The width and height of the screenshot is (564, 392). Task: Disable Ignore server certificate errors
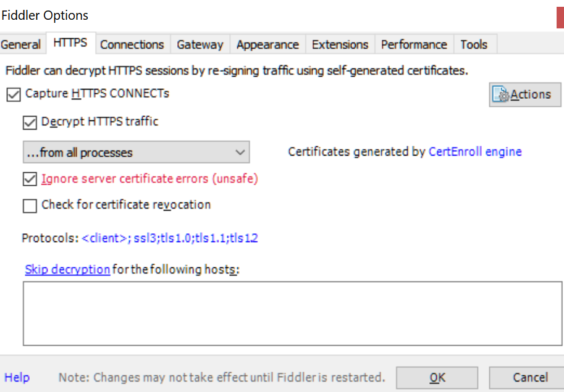[x=30, y=179]
